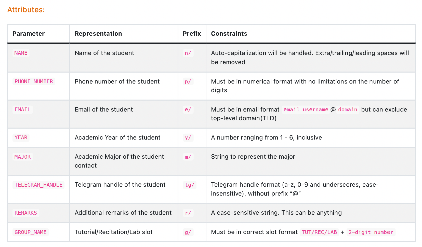The image size is (422, 247).
Task: Click the Constraints column header
Action: coord(229,34)
